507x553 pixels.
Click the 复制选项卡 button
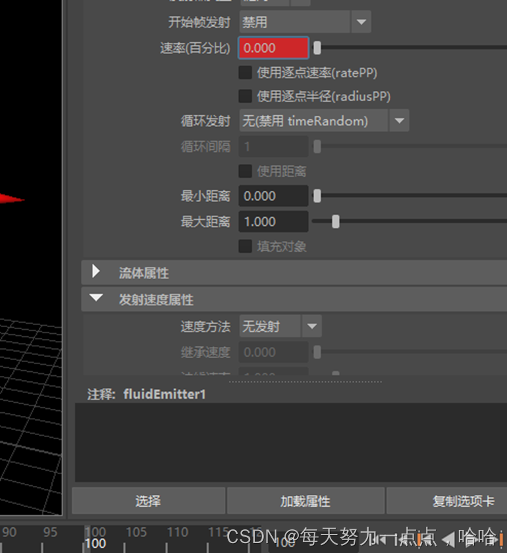(446, 501)
